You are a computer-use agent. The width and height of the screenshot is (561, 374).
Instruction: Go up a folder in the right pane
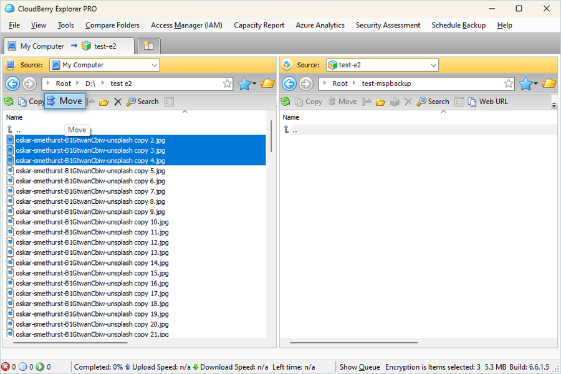(290, 130)
